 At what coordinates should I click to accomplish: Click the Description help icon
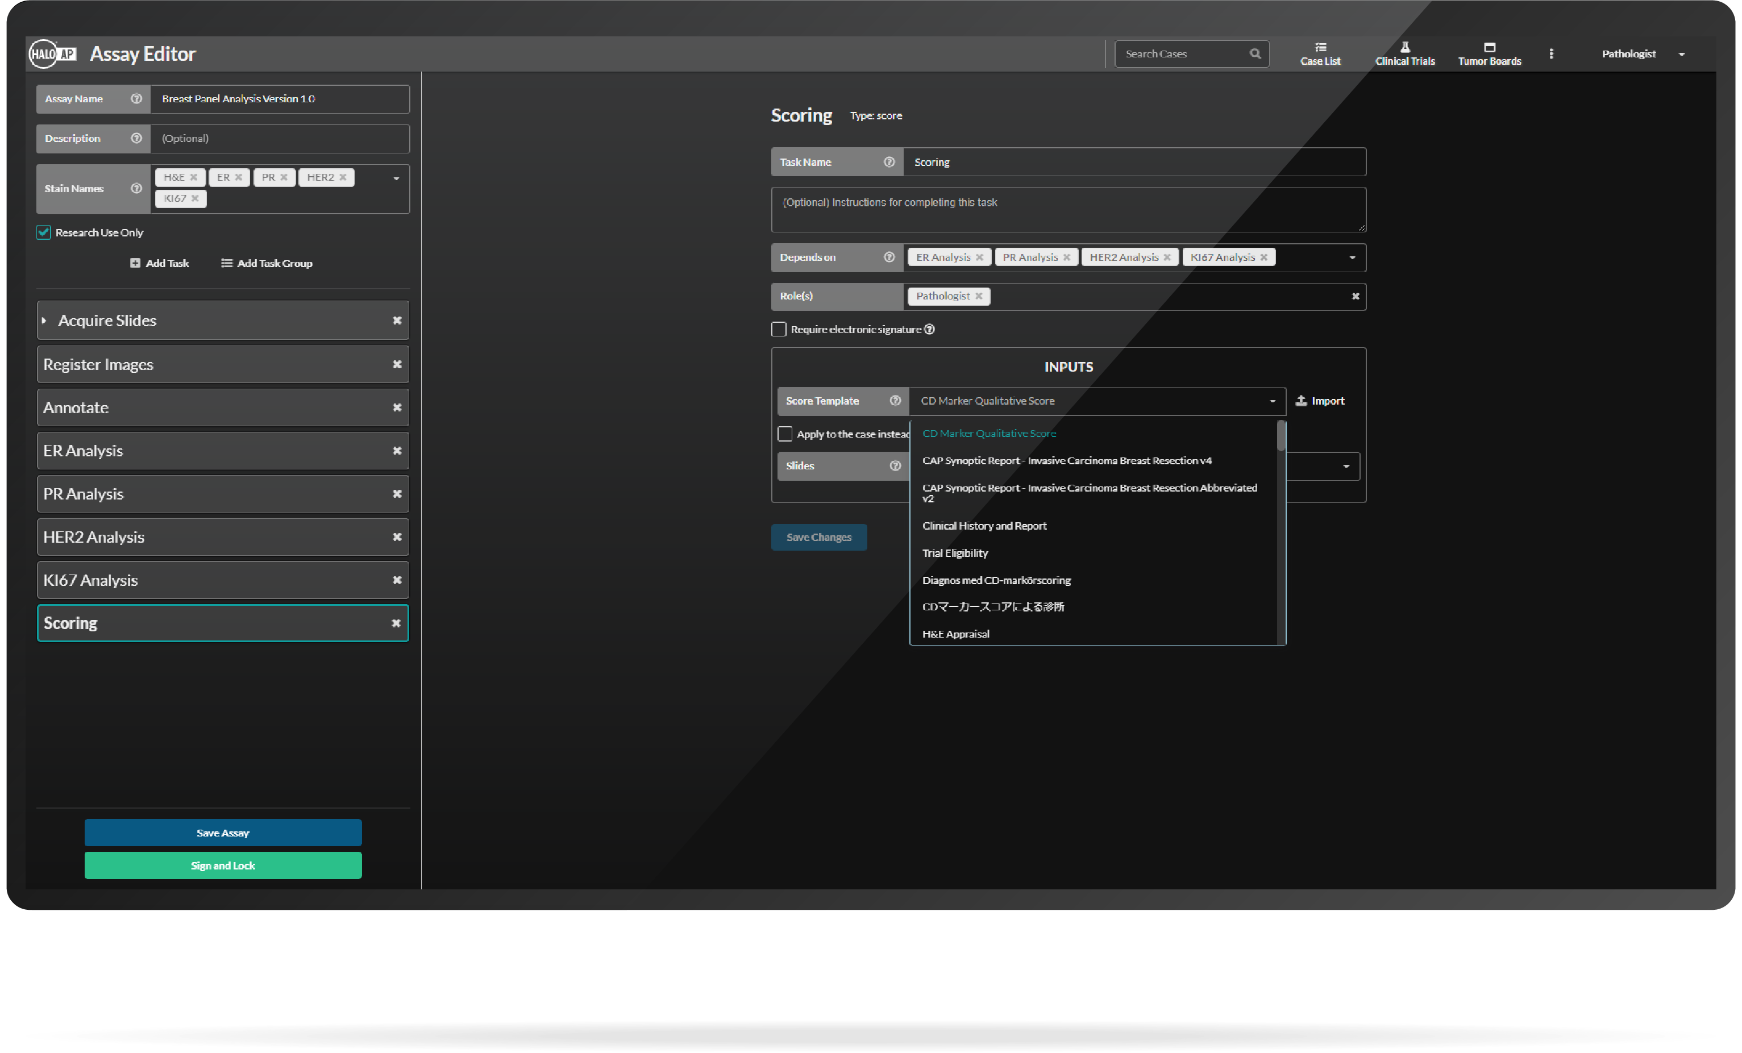coord(136,139)
